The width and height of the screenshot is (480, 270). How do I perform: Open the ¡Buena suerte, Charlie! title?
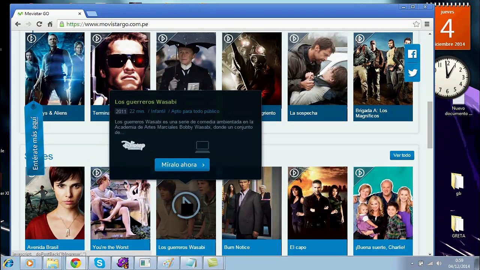pyautogui.click(x=380, y=247)
